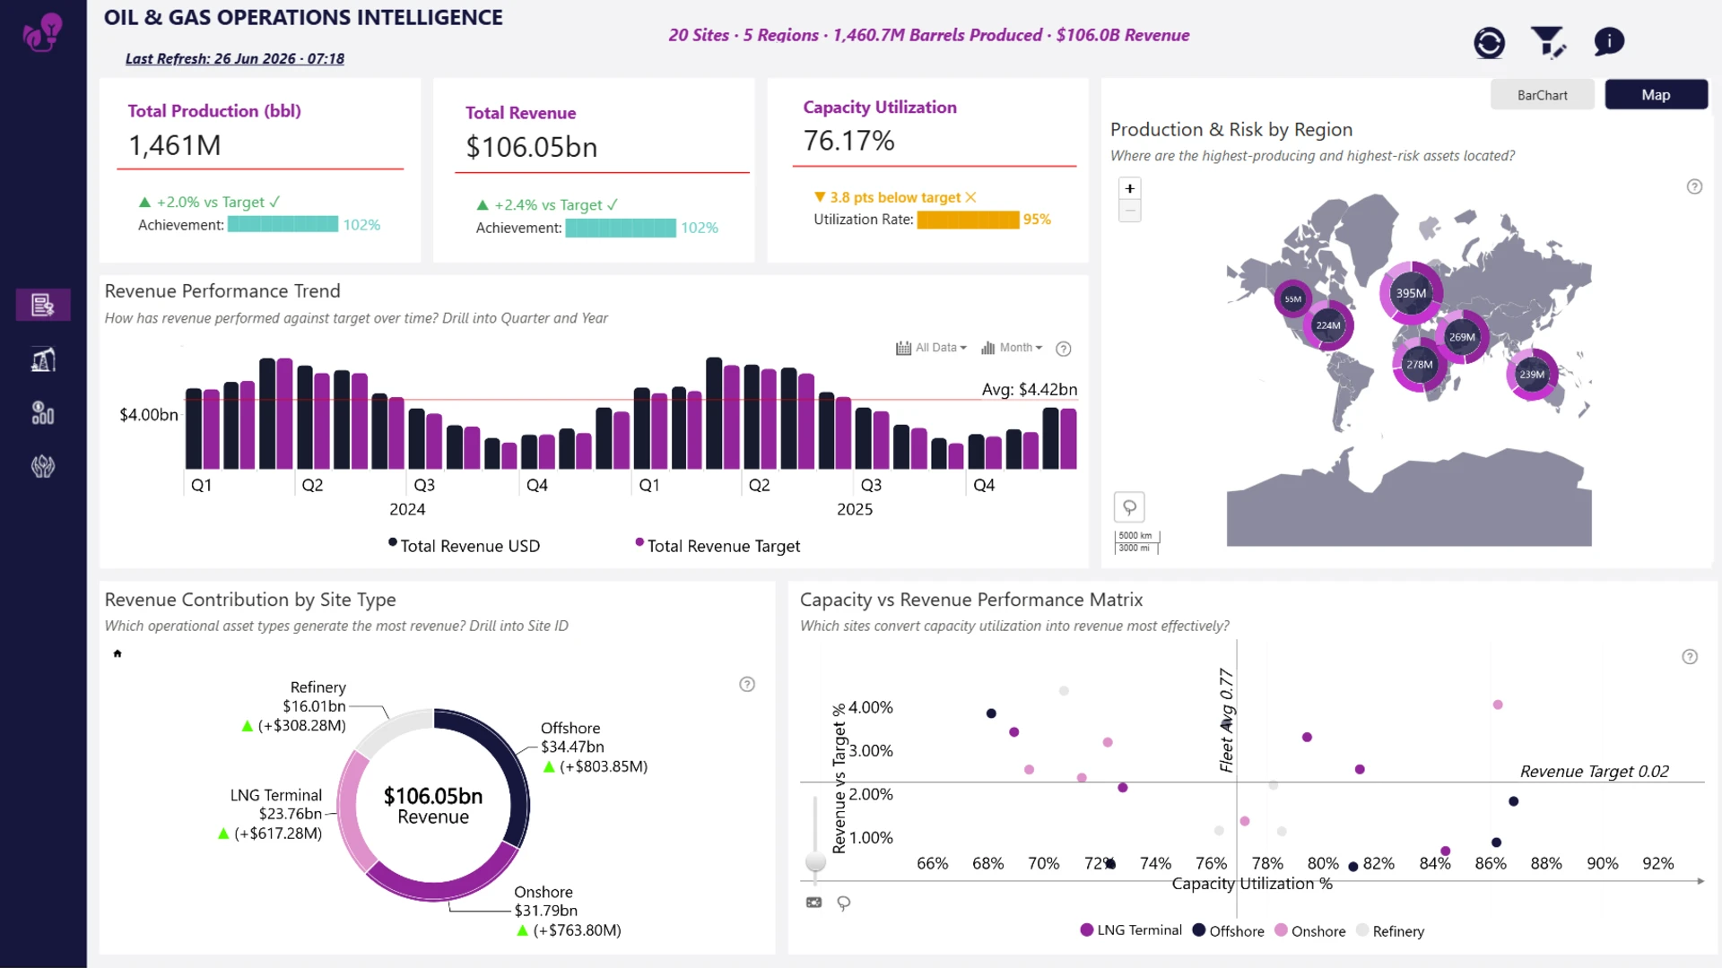Switch to the BarChart view tab
The height and width of the screenshot is (968, 1722).
pos(1542,95)
